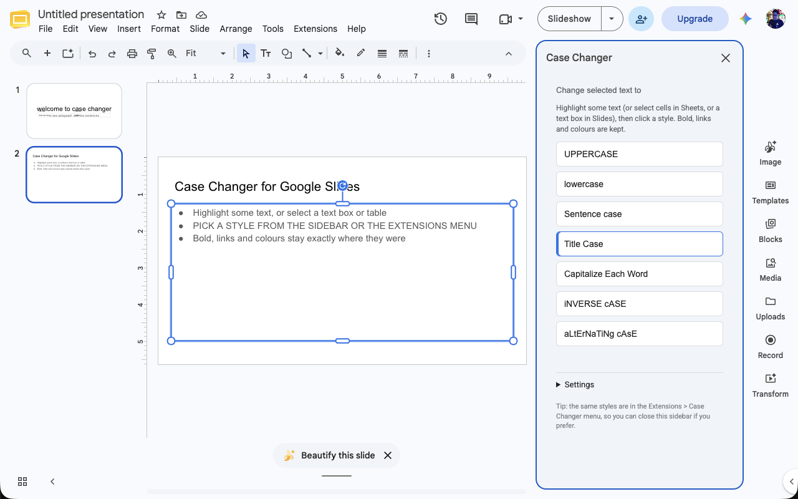Click the move to folder icon
Image resolution: width=798 pixels, height=499 pixels.
pyautogui.click(x=181, y=15)
